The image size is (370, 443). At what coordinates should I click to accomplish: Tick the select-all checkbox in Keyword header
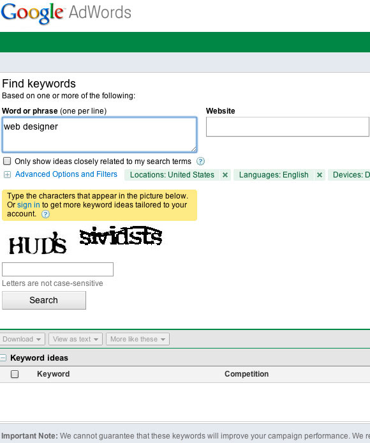point(15,374)
